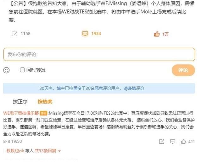
Task: Open the emoji picker smiley icon
Action: [x=6, y=70]
